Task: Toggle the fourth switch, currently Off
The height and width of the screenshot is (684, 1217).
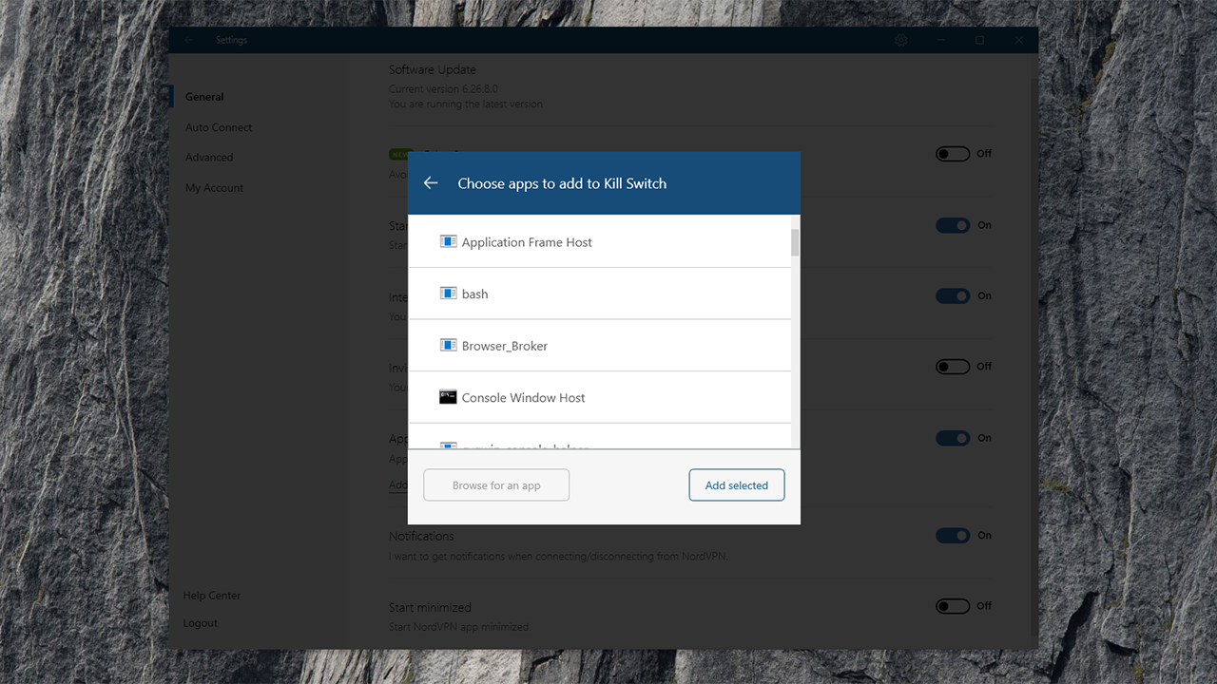Action: click(953, 367)
